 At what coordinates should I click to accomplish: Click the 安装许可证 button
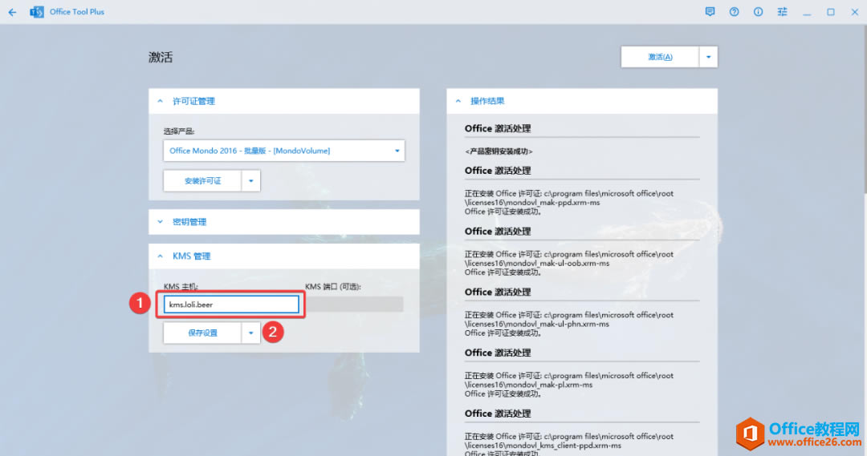(202, 181)
